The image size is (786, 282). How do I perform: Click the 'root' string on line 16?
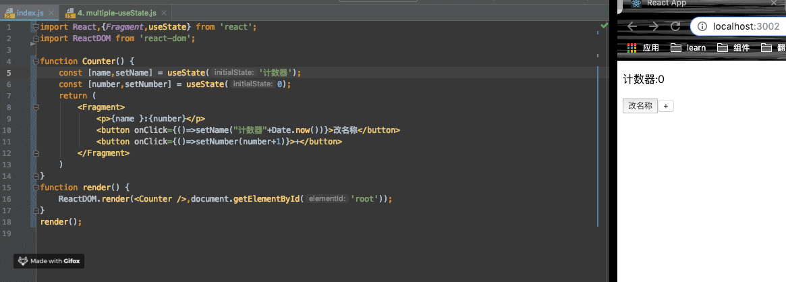[364, 199]
